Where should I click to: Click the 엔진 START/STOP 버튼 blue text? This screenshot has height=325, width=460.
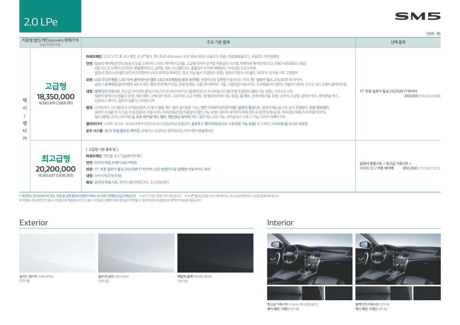coord(218,108)
